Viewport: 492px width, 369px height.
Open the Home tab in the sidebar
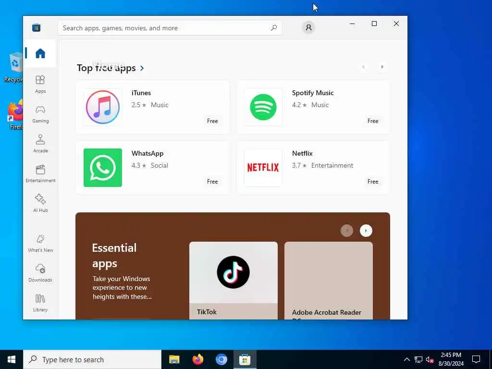pyautogui.click(x=40, y=53)
